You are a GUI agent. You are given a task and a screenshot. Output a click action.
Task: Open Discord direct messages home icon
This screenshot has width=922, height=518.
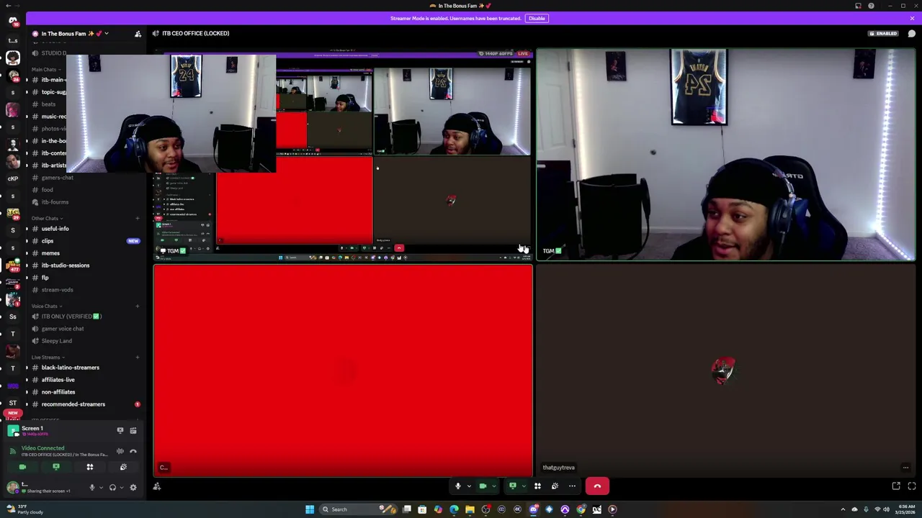coord(12,21)
